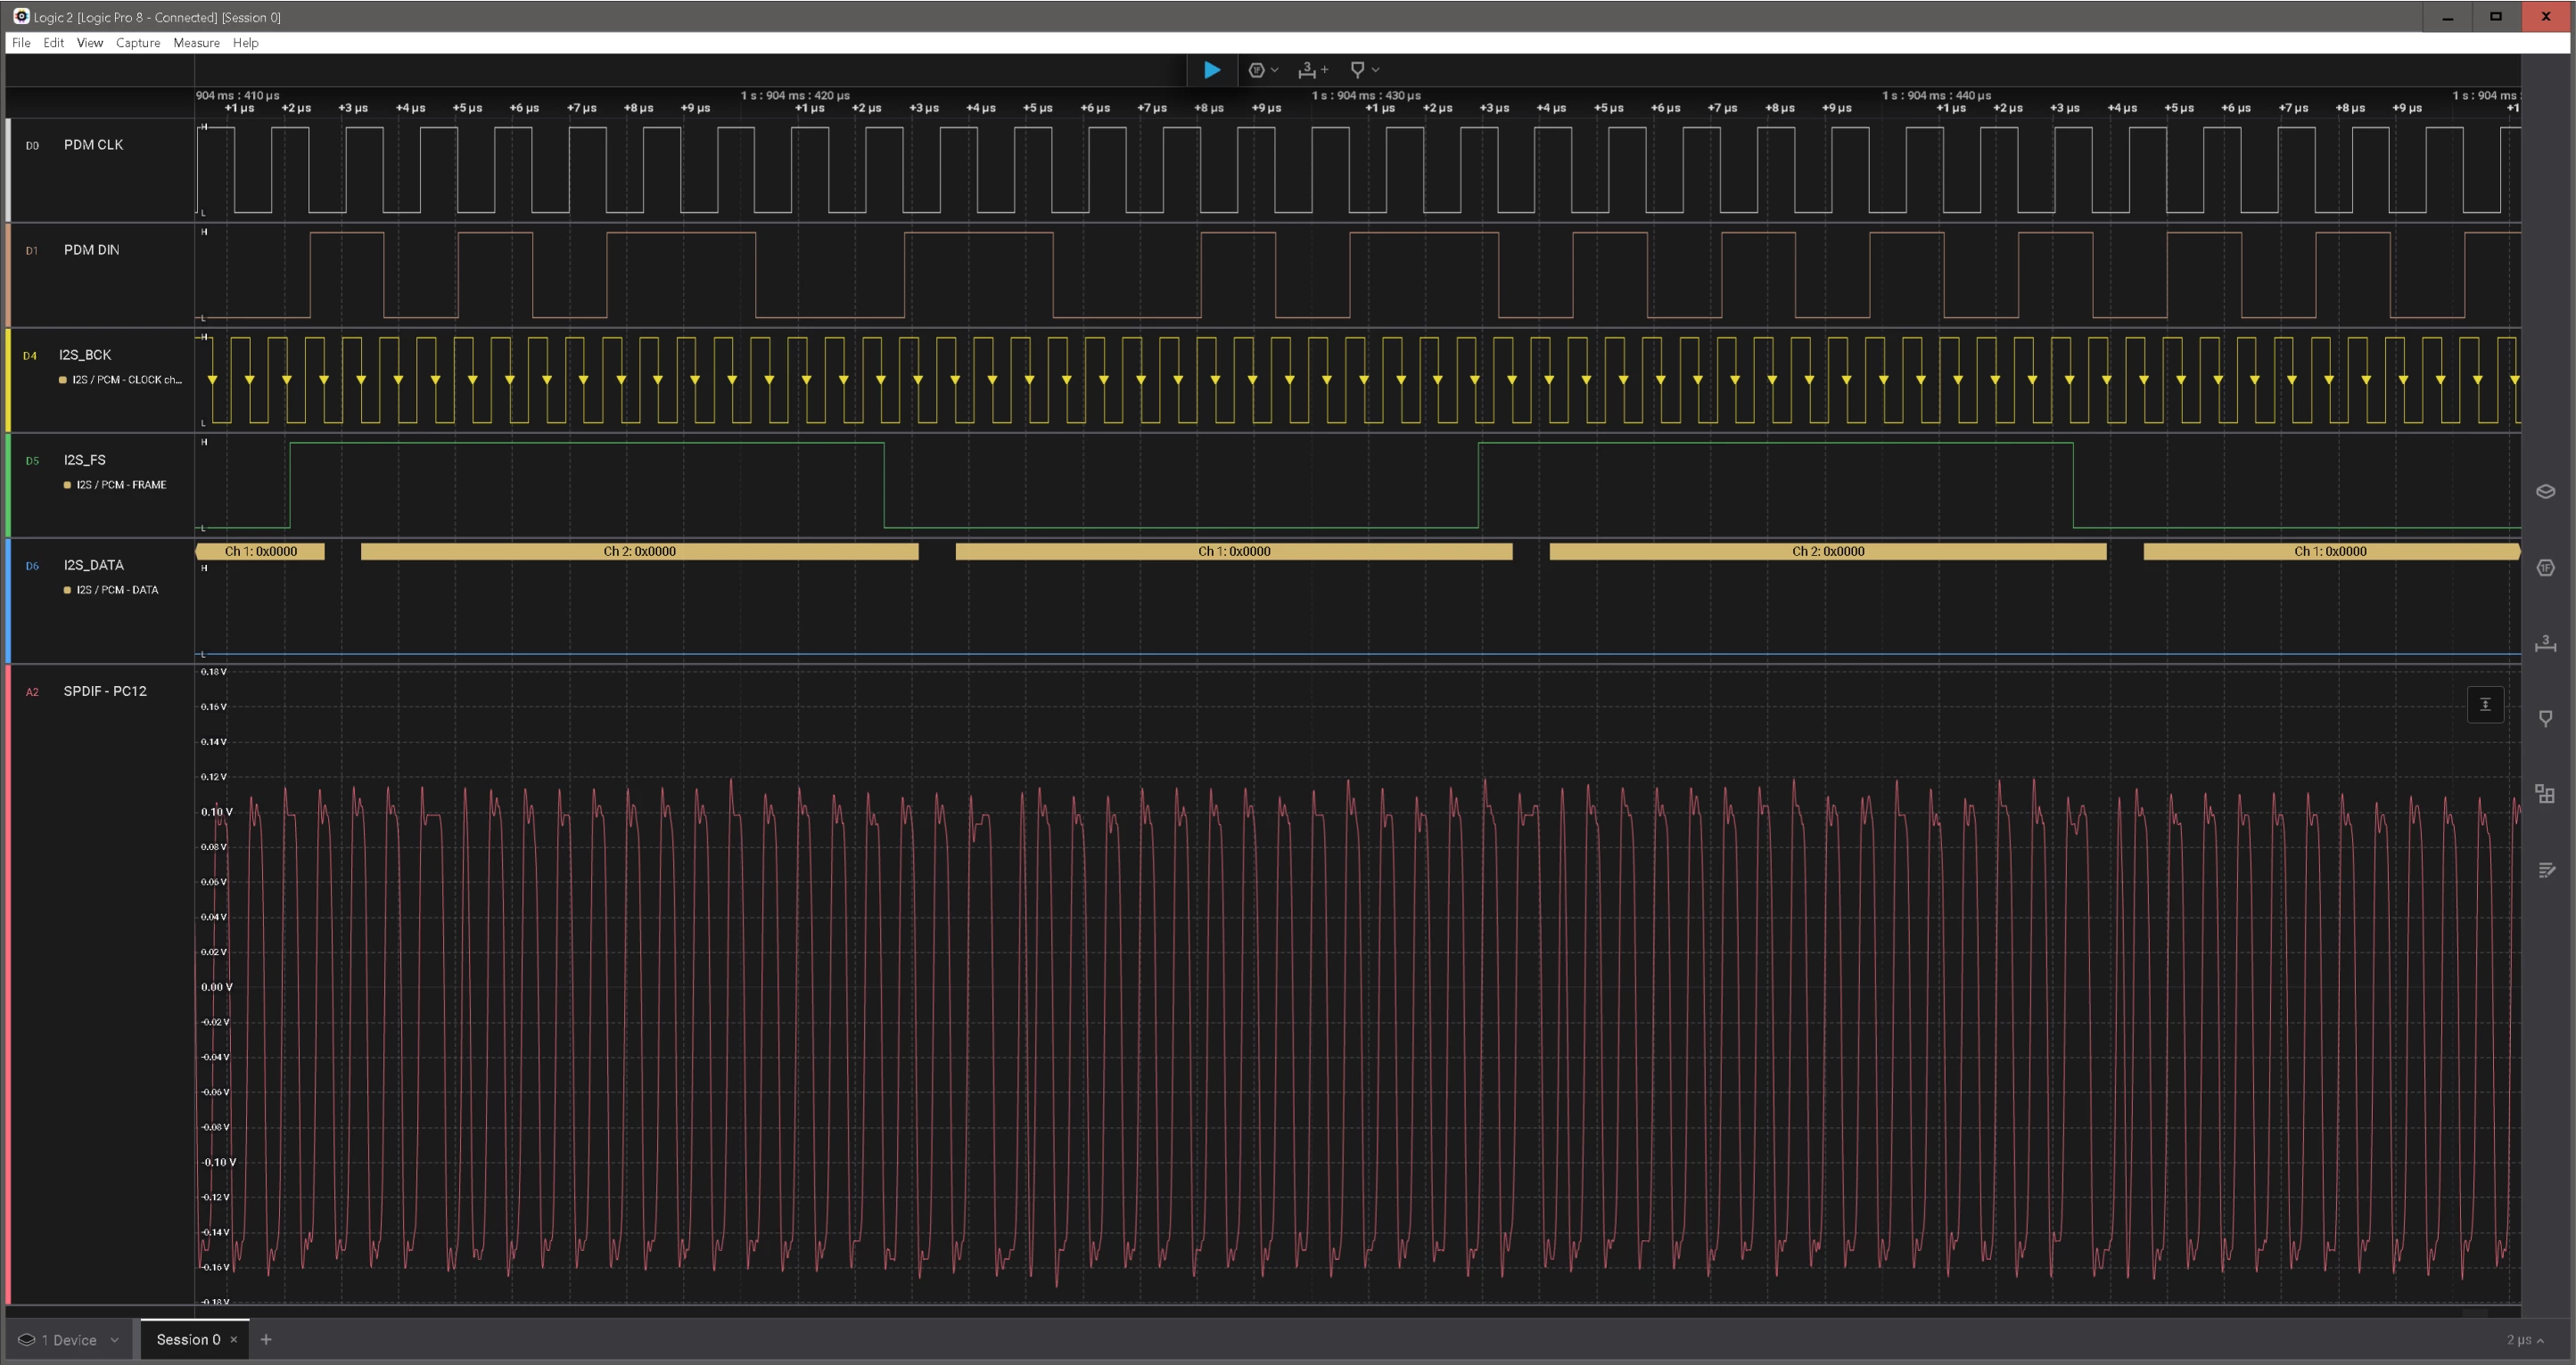
Task: Fit the SPDIF analog channel vertically
Action: (x=2485, y=705)
